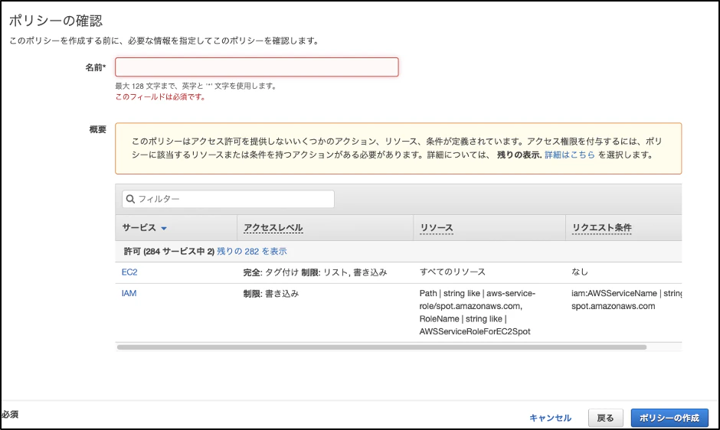
Task: Open the 詳細はこちら link
Action: tap(570, 155)
